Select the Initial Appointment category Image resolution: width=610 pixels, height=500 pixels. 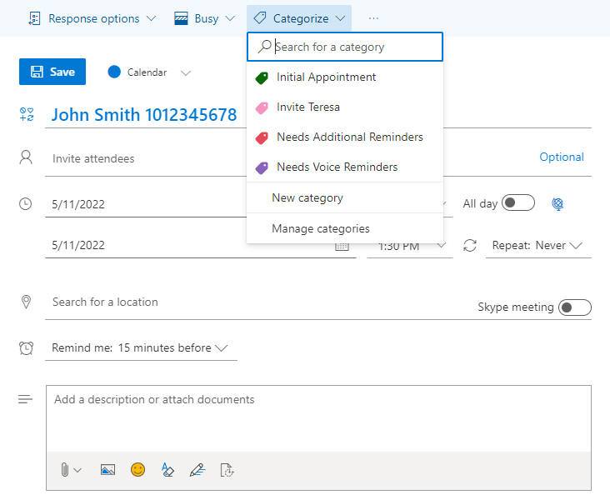click(326, 77)
